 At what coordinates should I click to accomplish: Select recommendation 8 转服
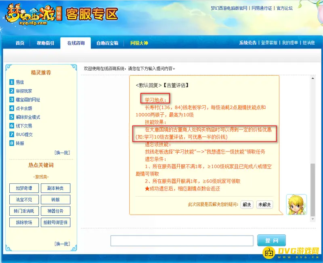click(20, 143)
